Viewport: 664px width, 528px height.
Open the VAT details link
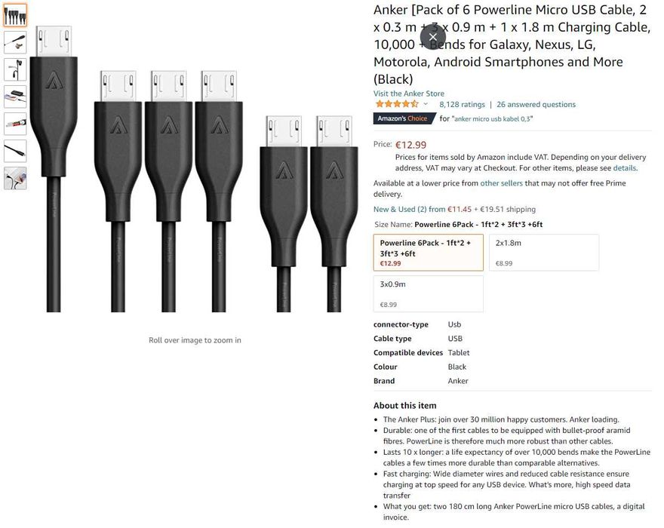coord(624,168)
